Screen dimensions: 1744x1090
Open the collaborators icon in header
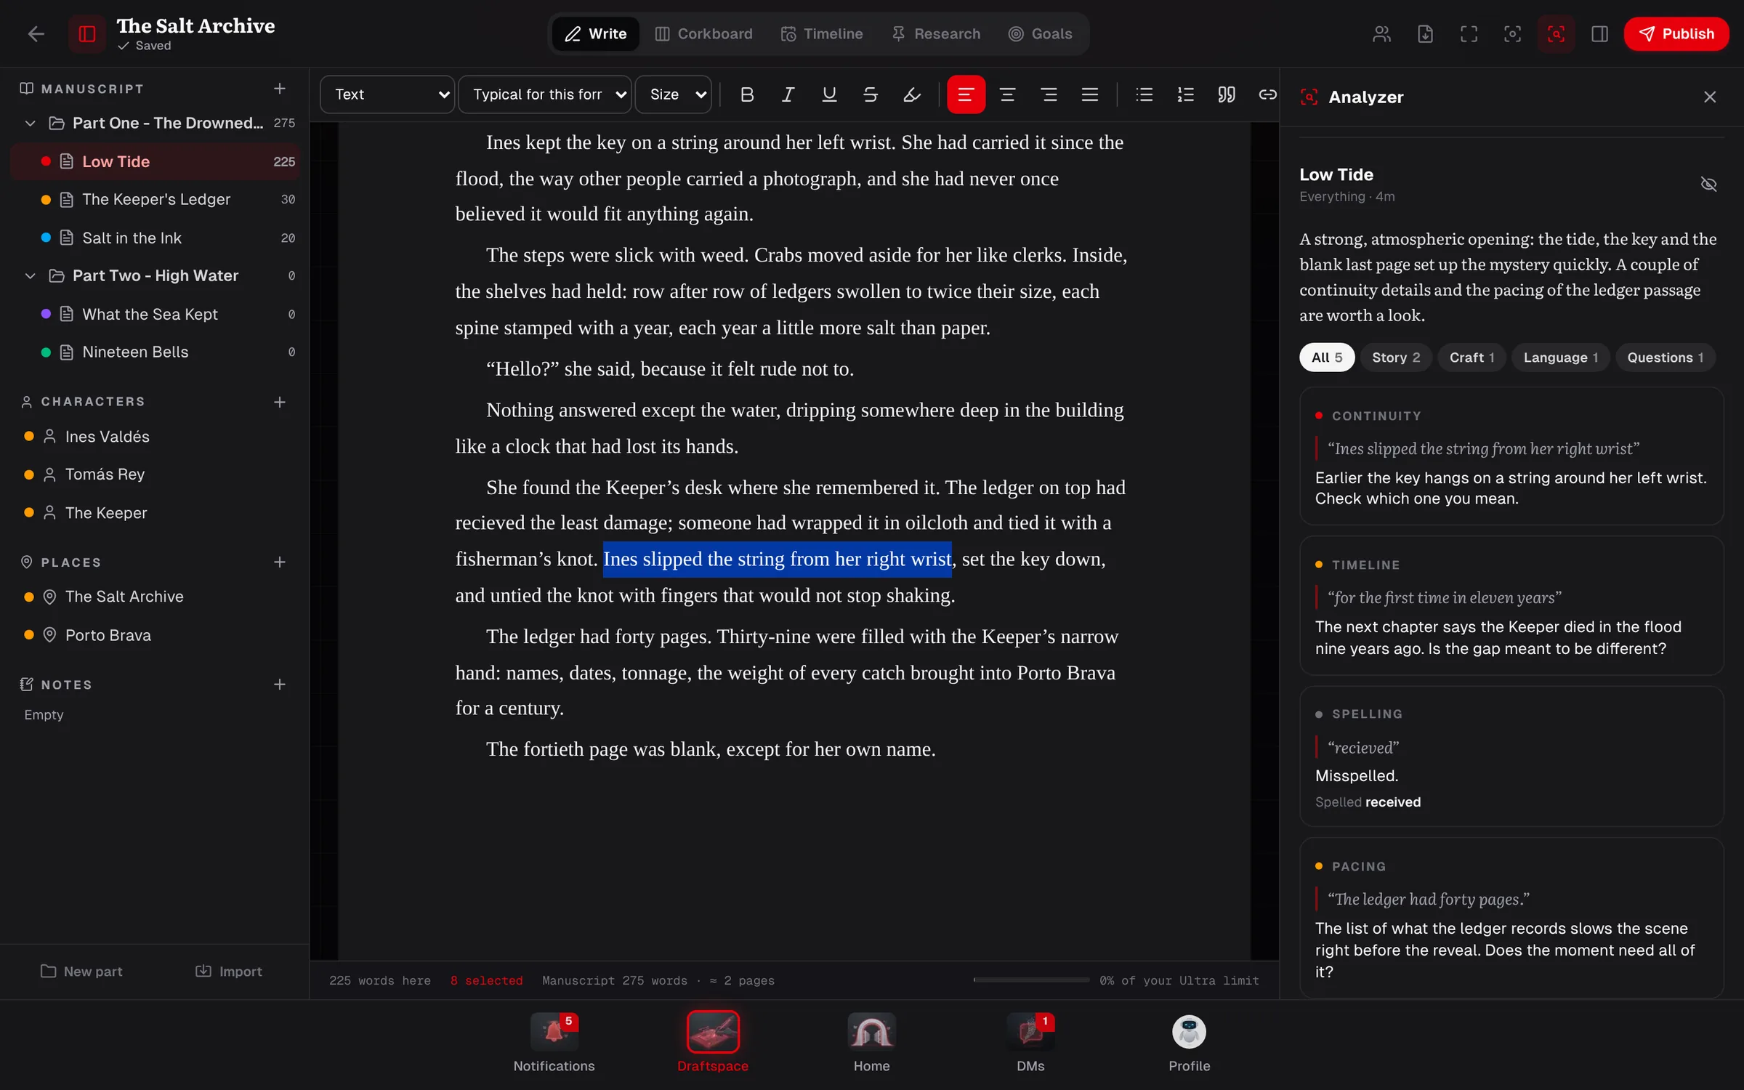tap(1381, 34)
